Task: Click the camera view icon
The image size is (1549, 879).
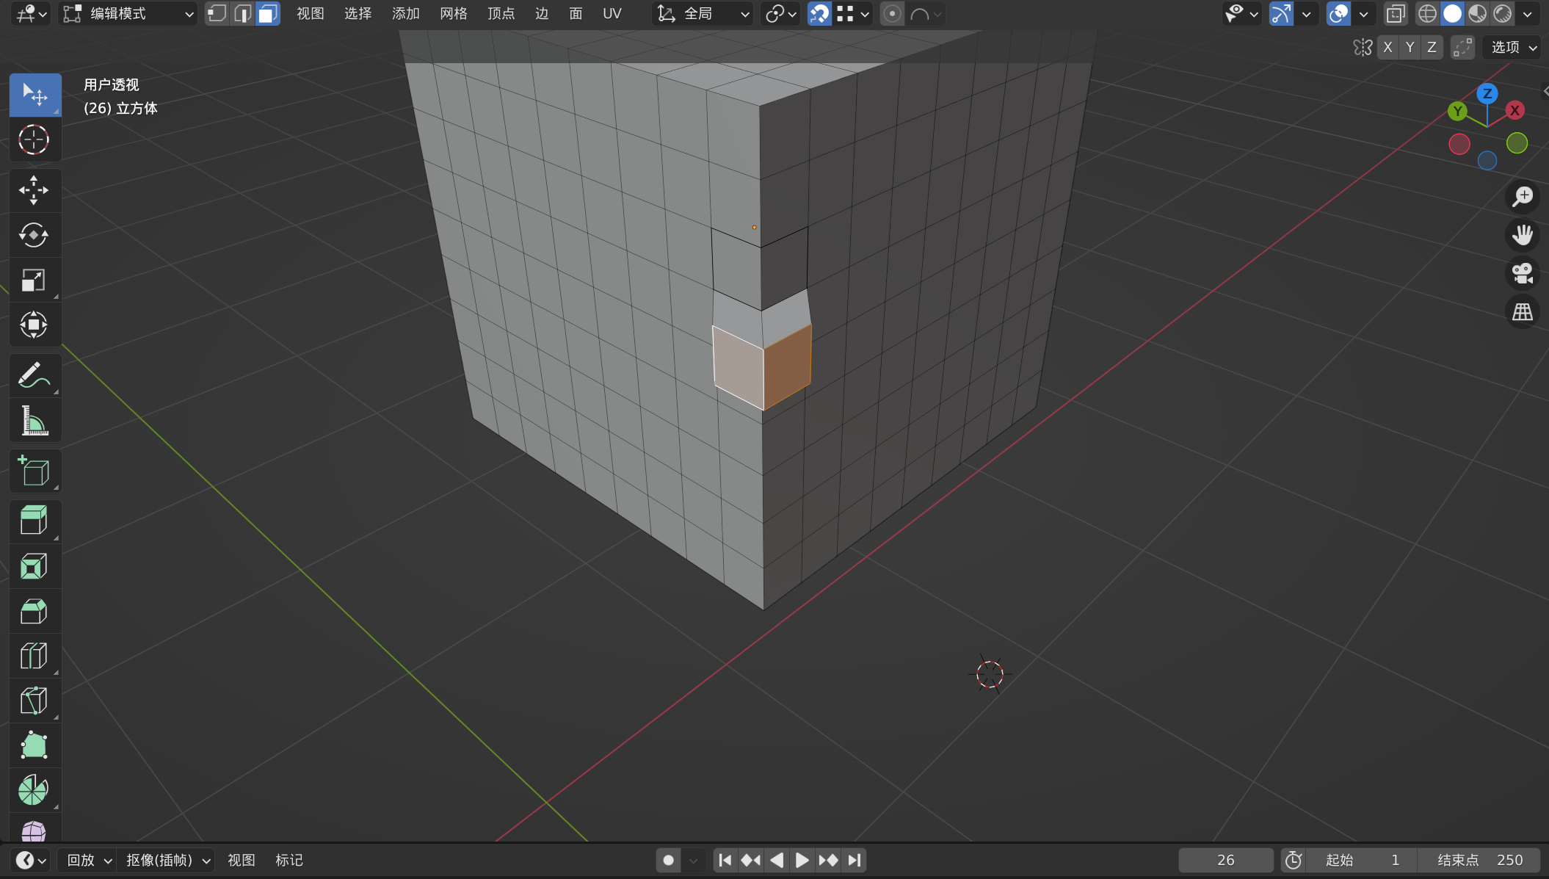Action: (1523, 273)
